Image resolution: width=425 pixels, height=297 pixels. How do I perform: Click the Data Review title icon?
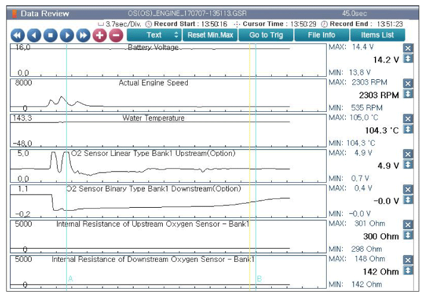pos(14,14)
